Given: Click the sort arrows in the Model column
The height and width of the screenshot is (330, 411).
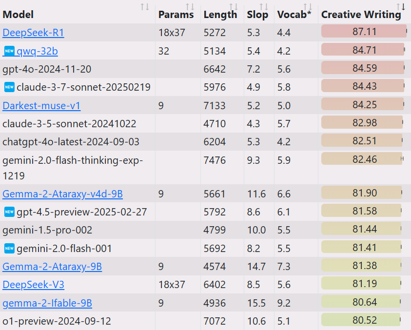Looking at the screenshot, I should point(145,7).
